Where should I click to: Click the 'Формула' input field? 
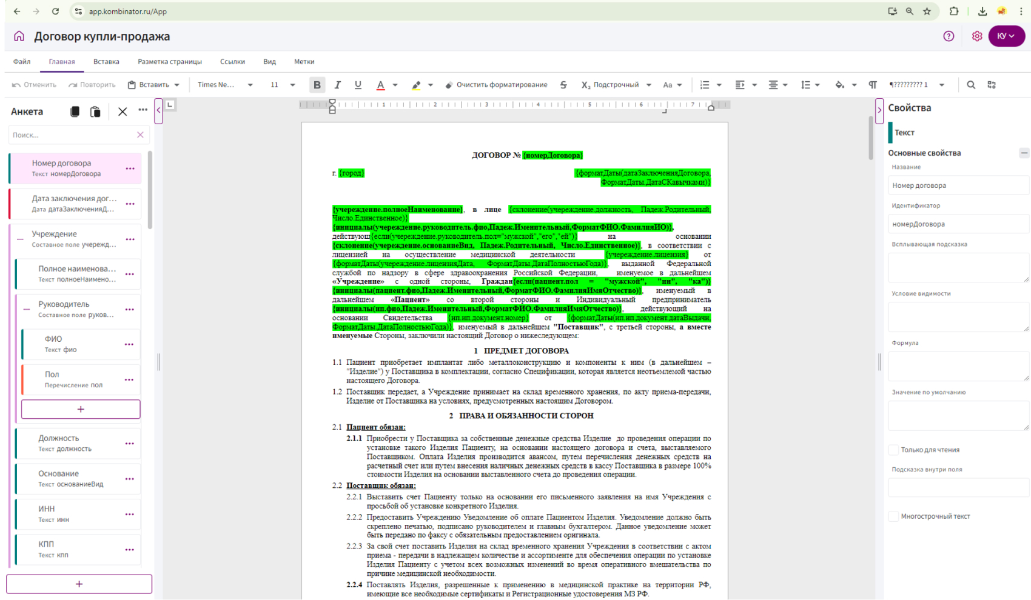click(x=958, y=366)
